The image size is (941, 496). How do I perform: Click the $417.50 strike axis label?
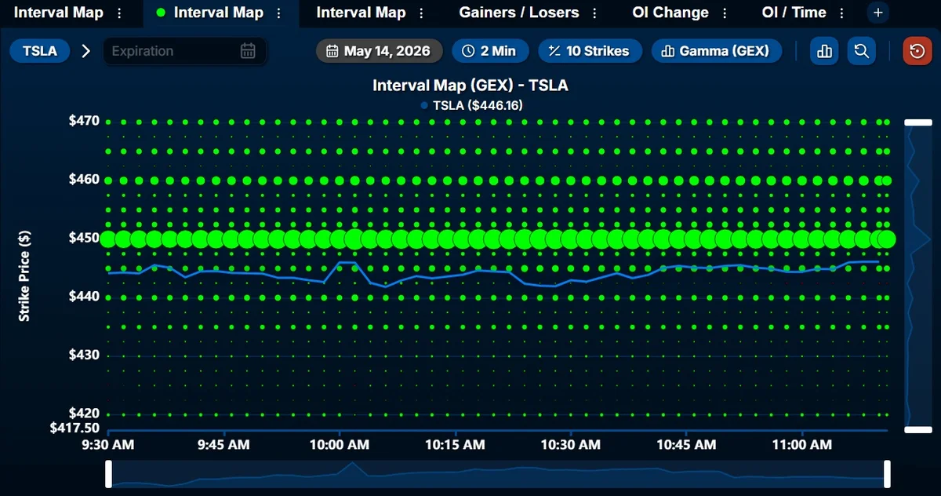click(74, 428)
